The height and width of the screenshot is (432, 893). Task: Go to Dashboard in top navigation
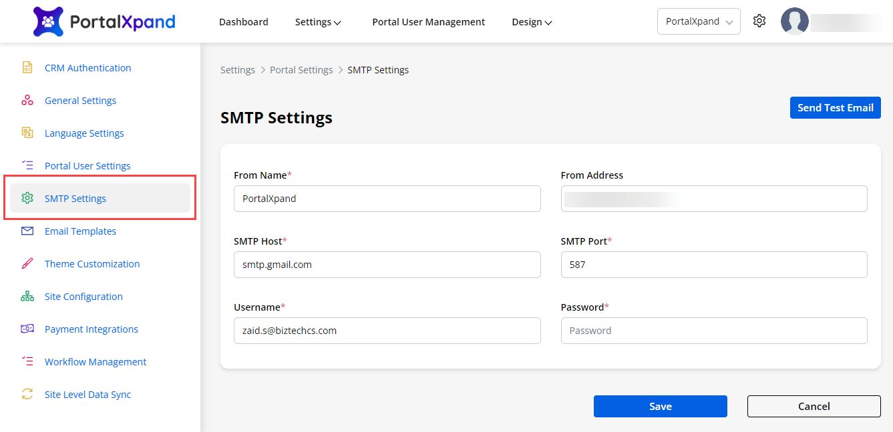(x=244, y=22)
